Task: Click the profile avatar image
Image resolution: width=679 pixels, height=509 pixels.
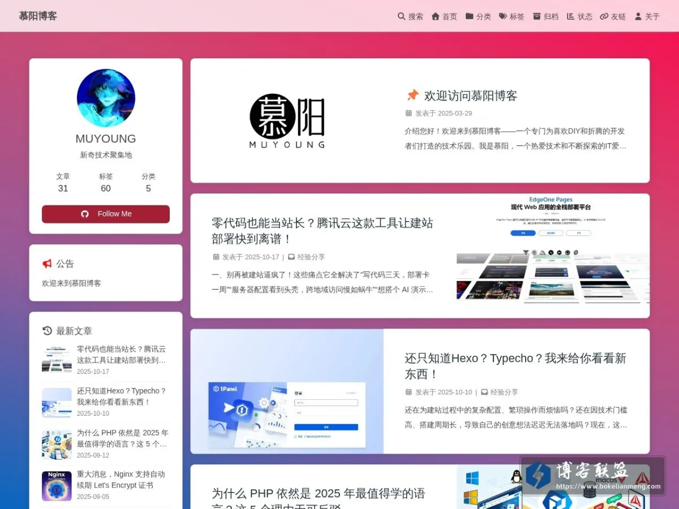Action: click(106, 98)
